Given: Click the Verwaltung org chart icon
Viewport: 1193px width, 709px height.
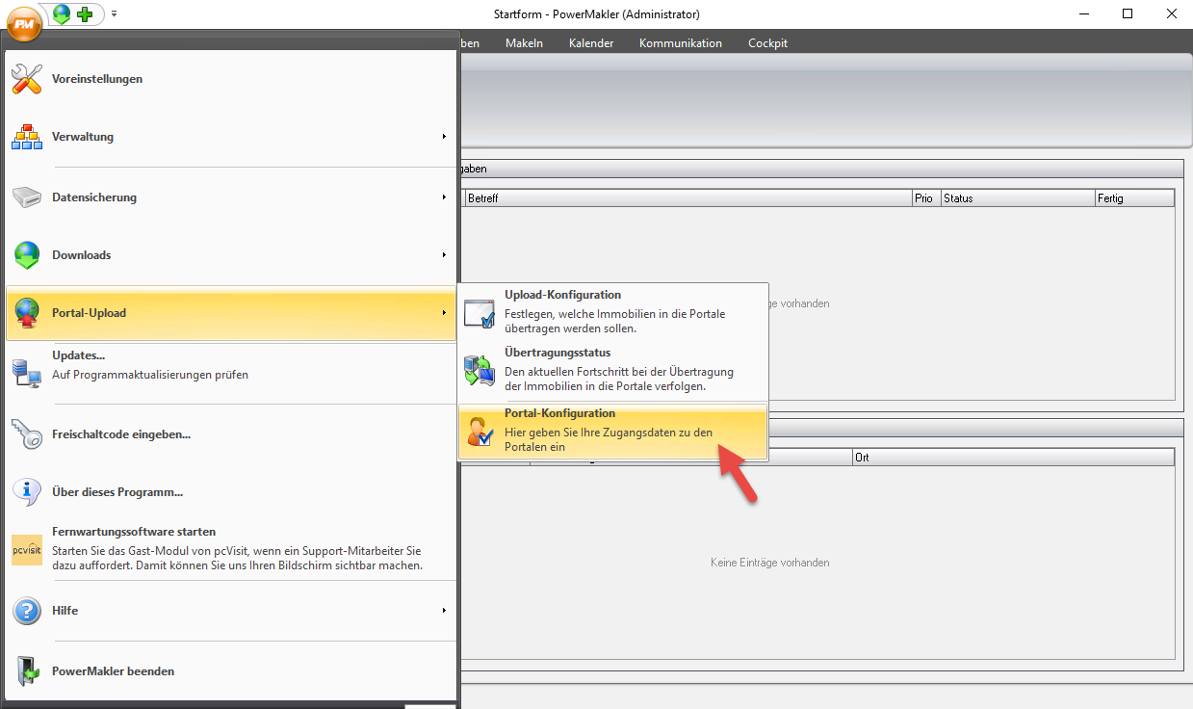Looking at the screenshot, I should (x=27, y=137).
